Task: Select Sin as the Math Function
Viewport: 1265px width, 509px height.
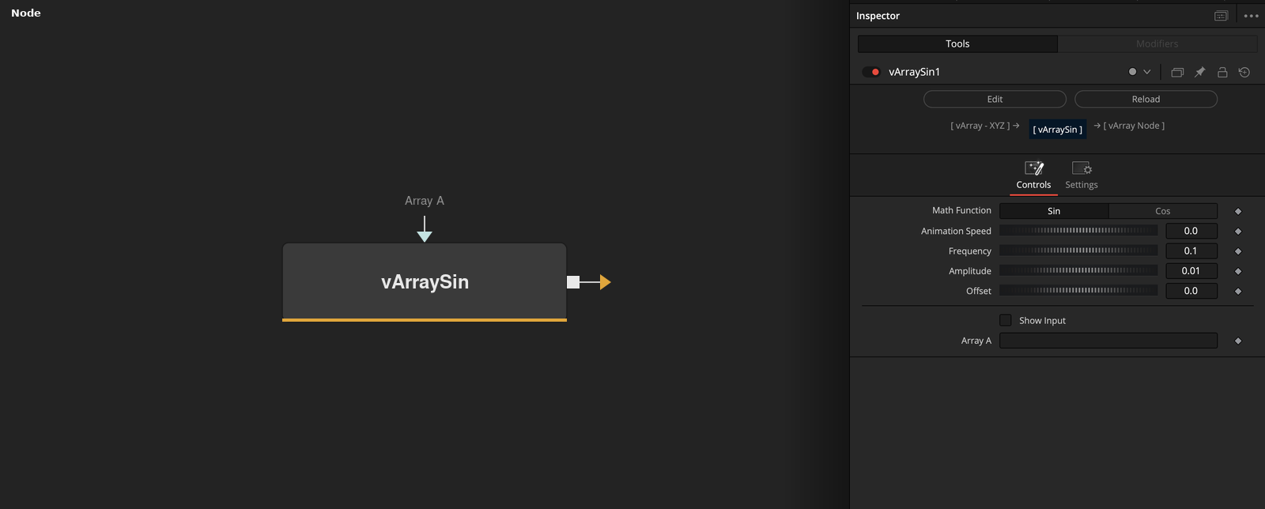Action: 1054,211
